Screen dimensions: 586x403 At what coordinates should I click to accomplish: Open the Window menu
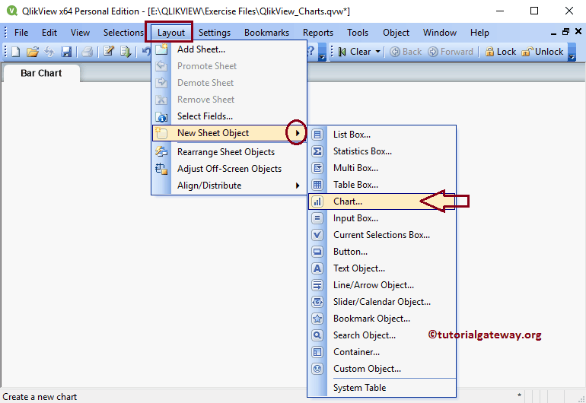click(440, 33)
